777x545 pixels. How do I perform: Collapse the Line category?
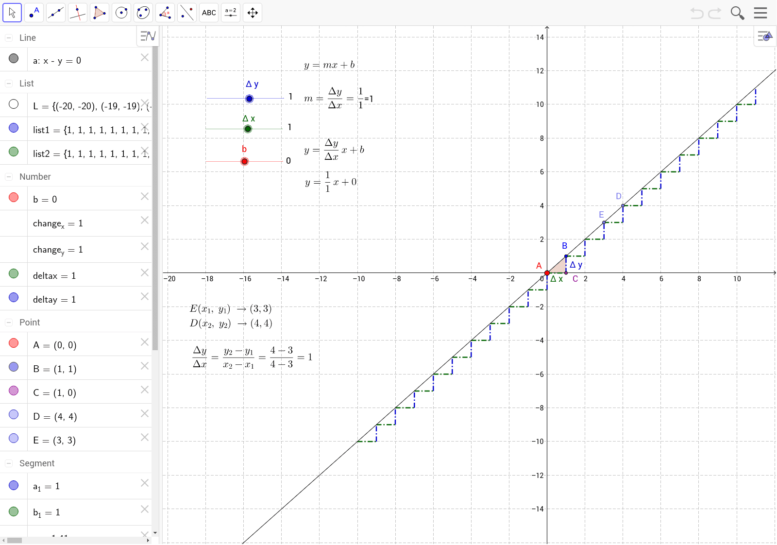point(8,38)
